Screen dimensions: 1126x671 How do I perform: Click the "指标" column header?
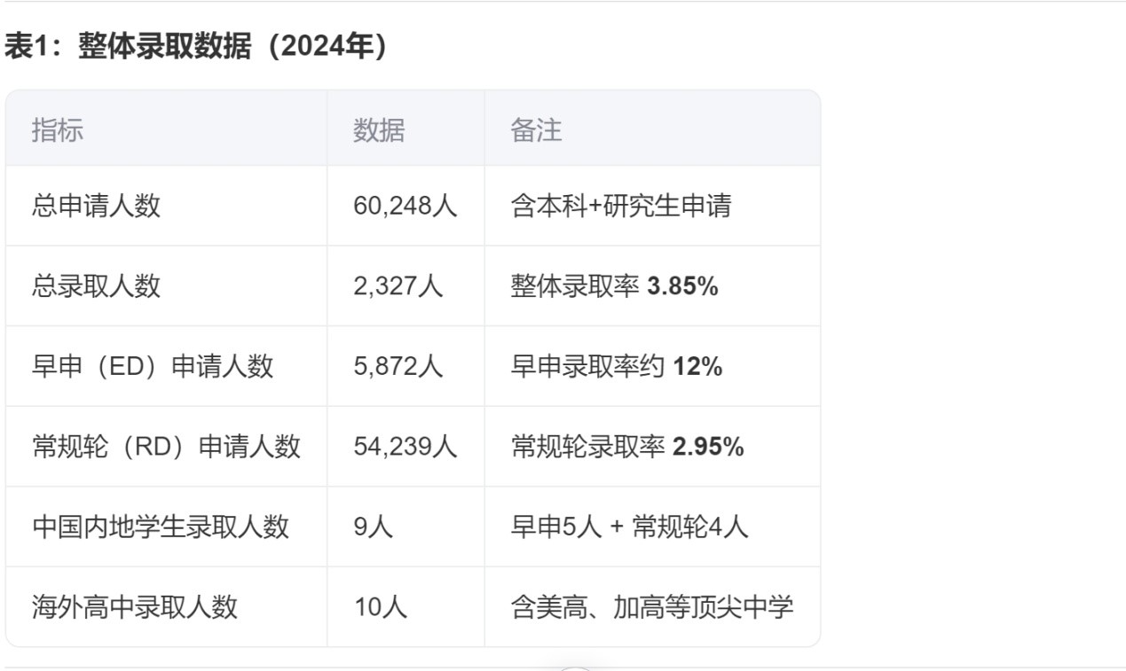58,130
